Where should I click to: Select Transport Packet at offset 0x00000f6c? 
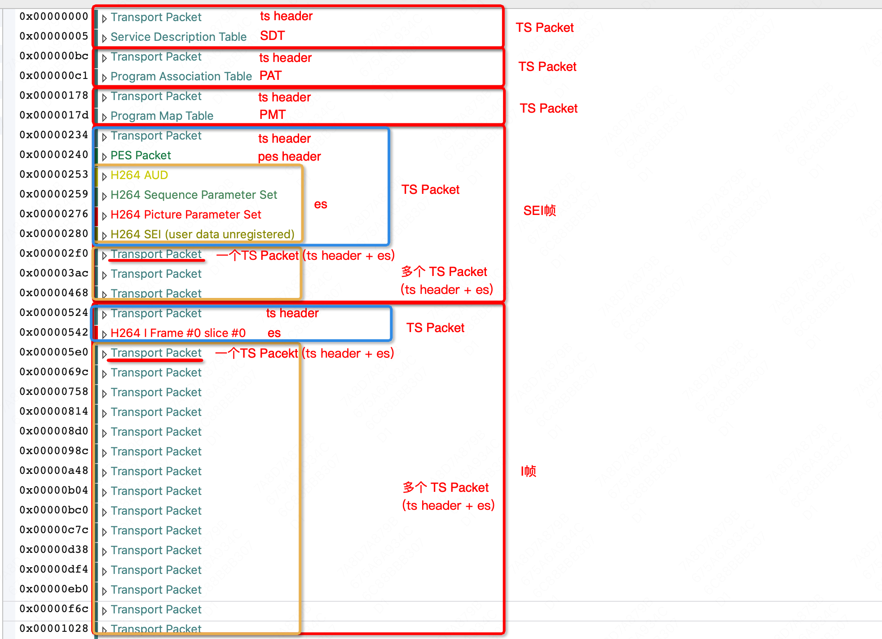click(x=156, y=609)
